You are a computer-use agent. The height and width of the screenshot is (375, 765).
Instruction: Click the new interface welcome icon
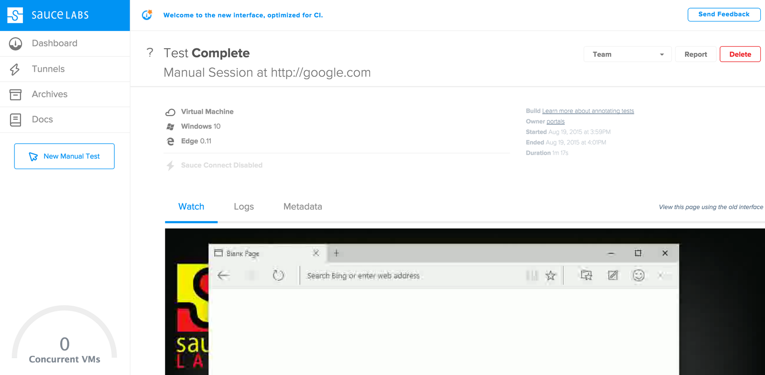pyautogui.click(x=147, y=15)
